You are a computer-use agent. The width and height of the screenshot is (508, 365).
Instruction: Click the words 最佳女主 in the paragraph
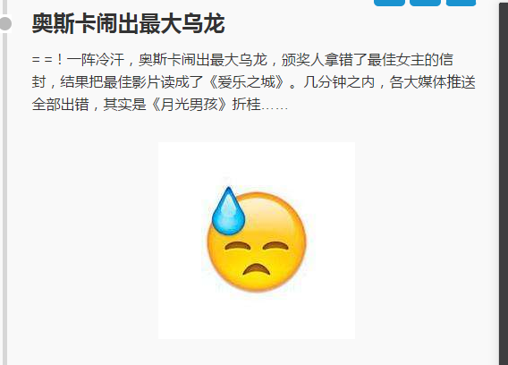tap(395, 60)
